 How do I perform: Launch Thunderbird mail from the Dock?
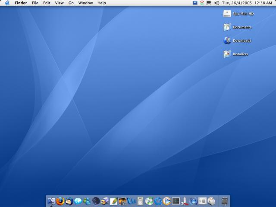click(69, 201)
